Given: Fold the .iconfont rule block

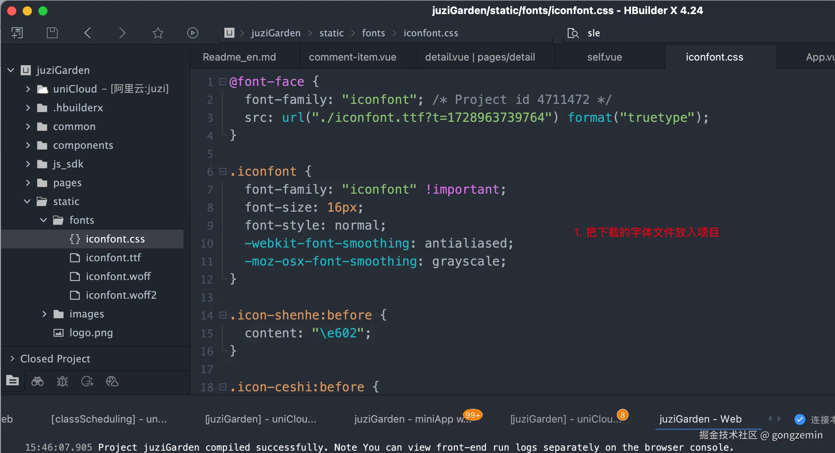Looking at the screenshot, I should tap(223, 171).
